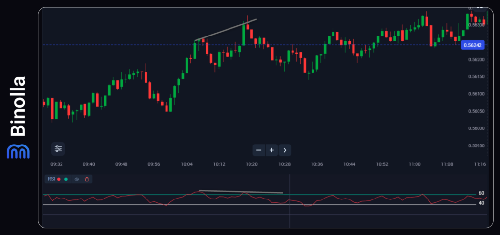Zoom in the chart with plus button
The image size is (500, 235).
click(271, 150)
